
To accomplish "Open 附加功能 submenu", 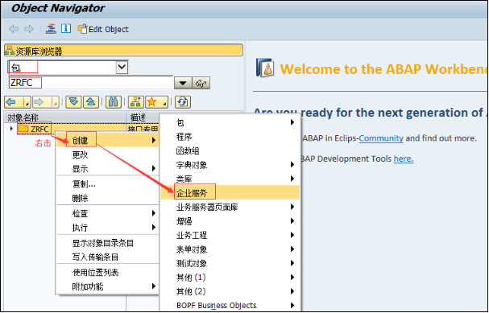I will coord(108,286).
